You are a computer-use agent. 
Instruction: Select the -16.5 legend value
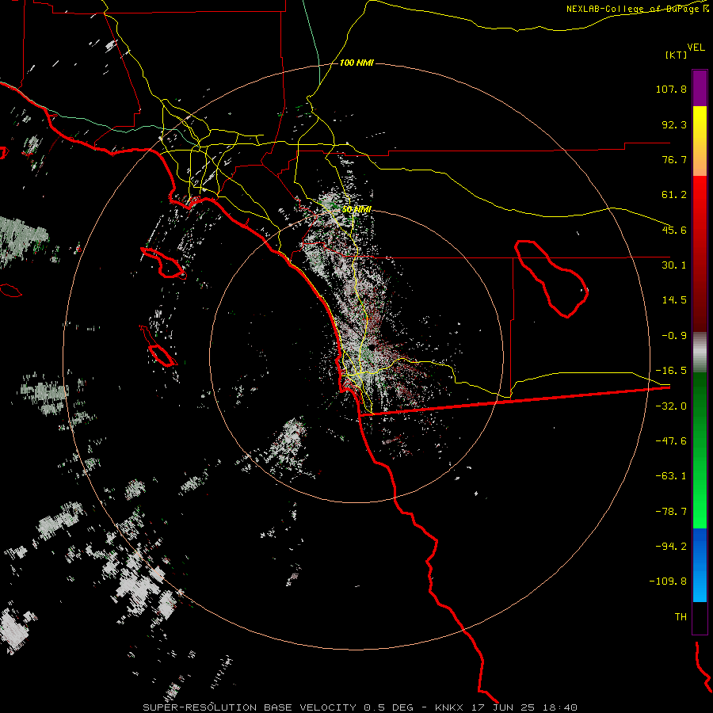point(671,371)
